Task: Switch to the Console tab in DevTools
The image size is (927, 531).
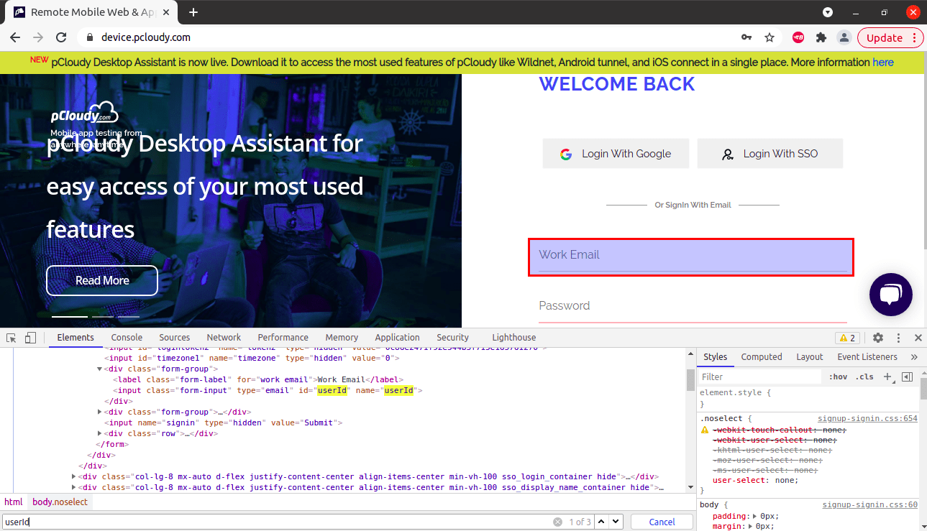Action: (127, 338)
